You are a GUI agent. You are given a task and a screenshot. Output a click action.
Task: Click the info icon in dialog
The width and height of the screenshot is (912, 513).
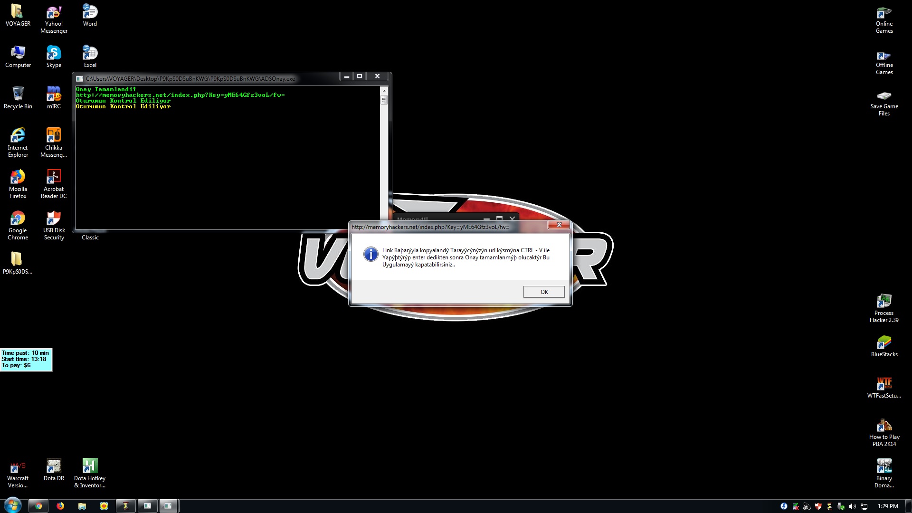[x=370, y=254]
